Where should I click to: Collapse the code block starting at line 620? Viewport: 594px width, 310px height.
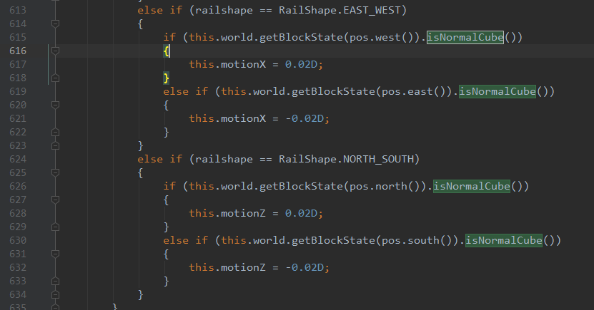point(55,105)
